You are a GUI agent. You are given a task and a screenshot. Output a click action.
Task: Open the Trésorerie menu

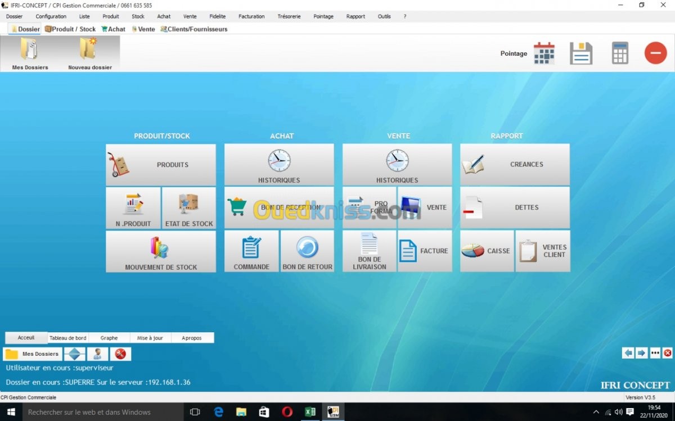(x=289, y=16)
